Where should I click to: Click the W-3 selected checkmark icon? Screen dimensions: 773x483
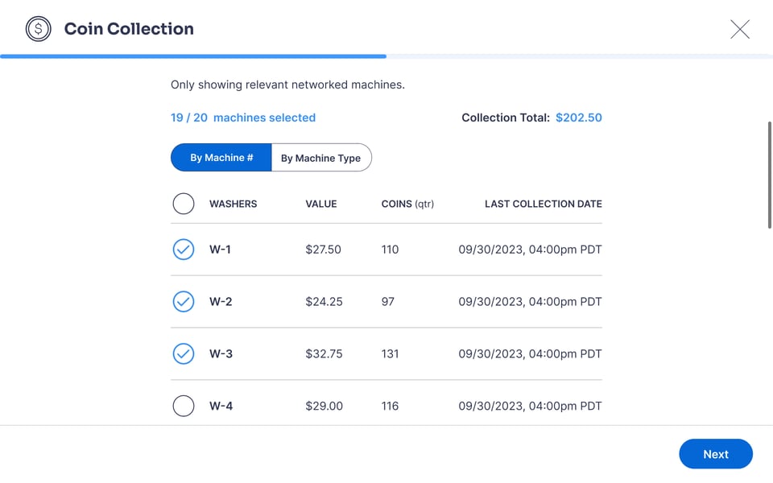tap(184, 353)
